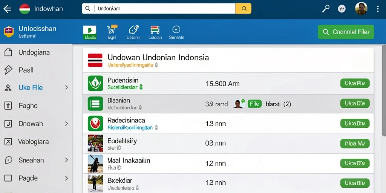This screenshot has width=386, height=193.
Task: Select the Ukelis tab
Action: [x=90, y=32]
